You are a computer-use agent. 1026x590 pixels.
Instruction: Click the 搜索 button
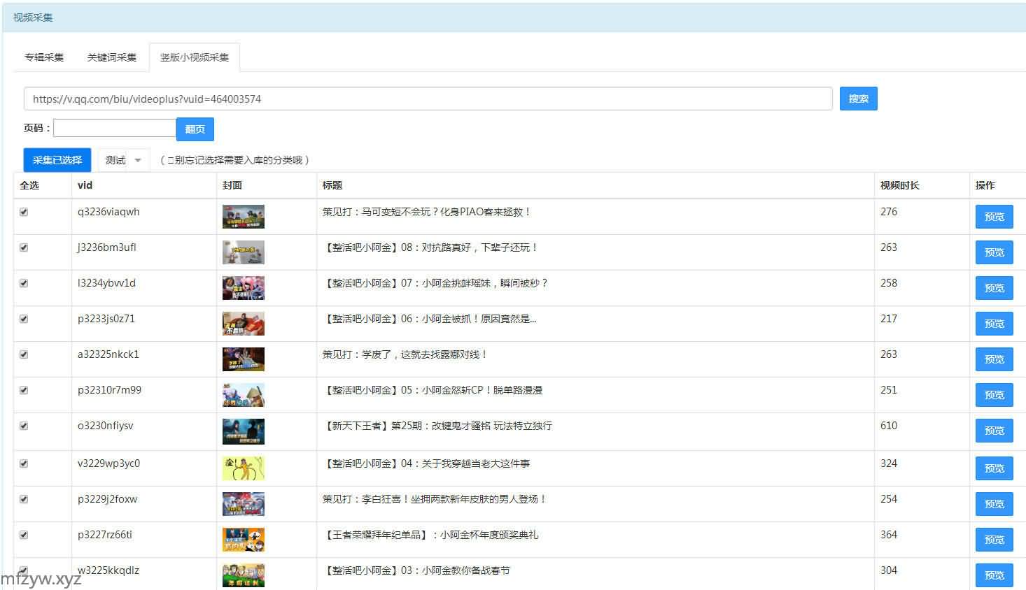tap(858, 99)
